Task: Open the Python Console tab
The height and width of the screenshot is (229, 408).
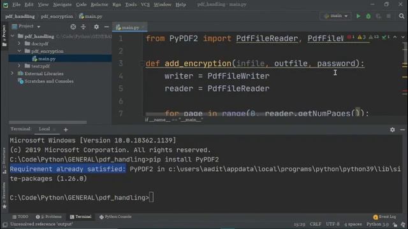Action: [115, 217]
